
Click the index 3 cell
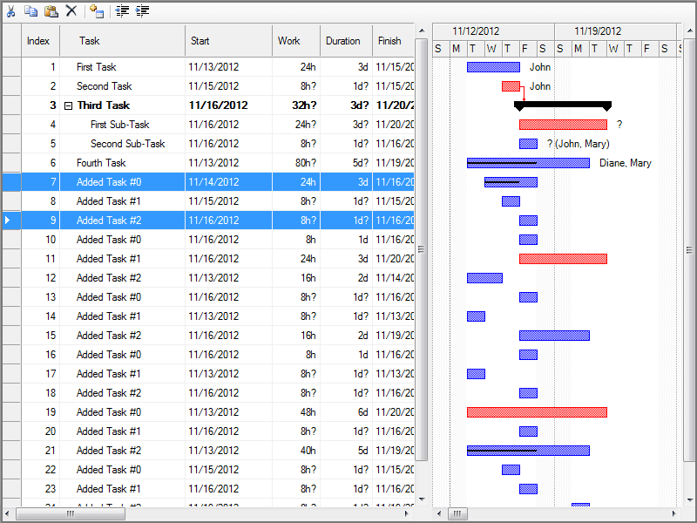(x=40, y=105)
